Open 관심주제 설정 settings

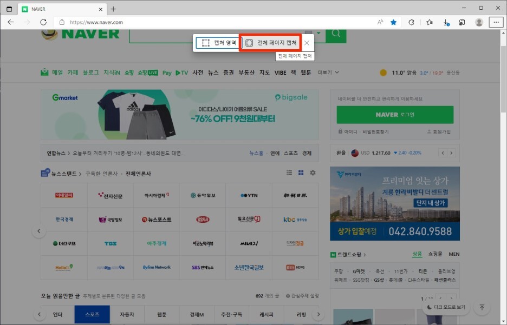click(302, 296)
